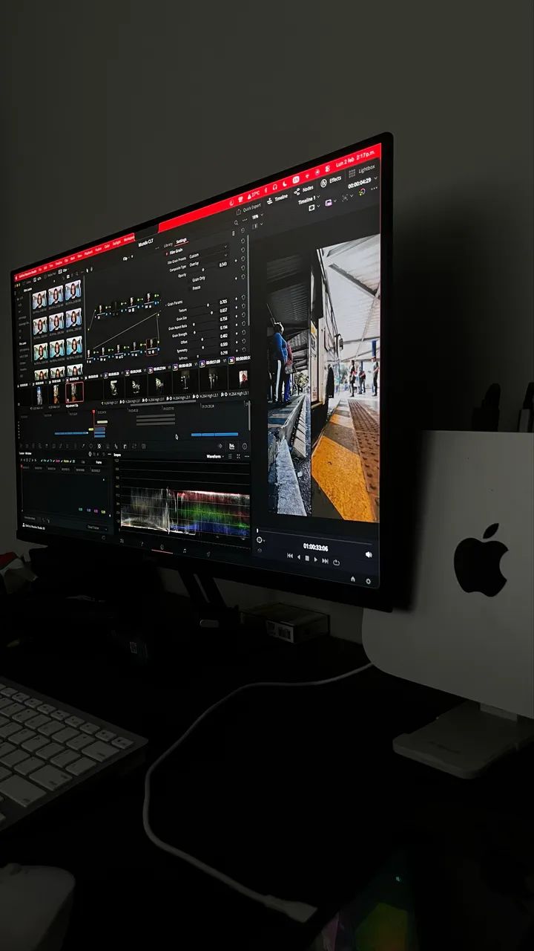Toggle keyframe diamond for Opacity
The width and height of the screenshot is (534, 951).
(x=236, y=261)
